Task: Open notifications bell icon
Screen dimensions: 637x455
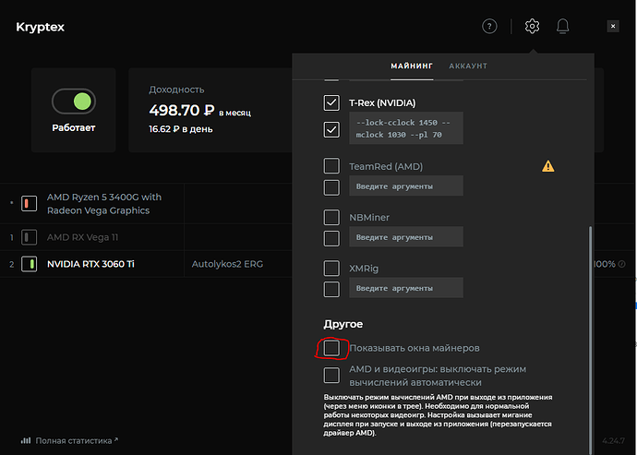Action: point(562,27)
